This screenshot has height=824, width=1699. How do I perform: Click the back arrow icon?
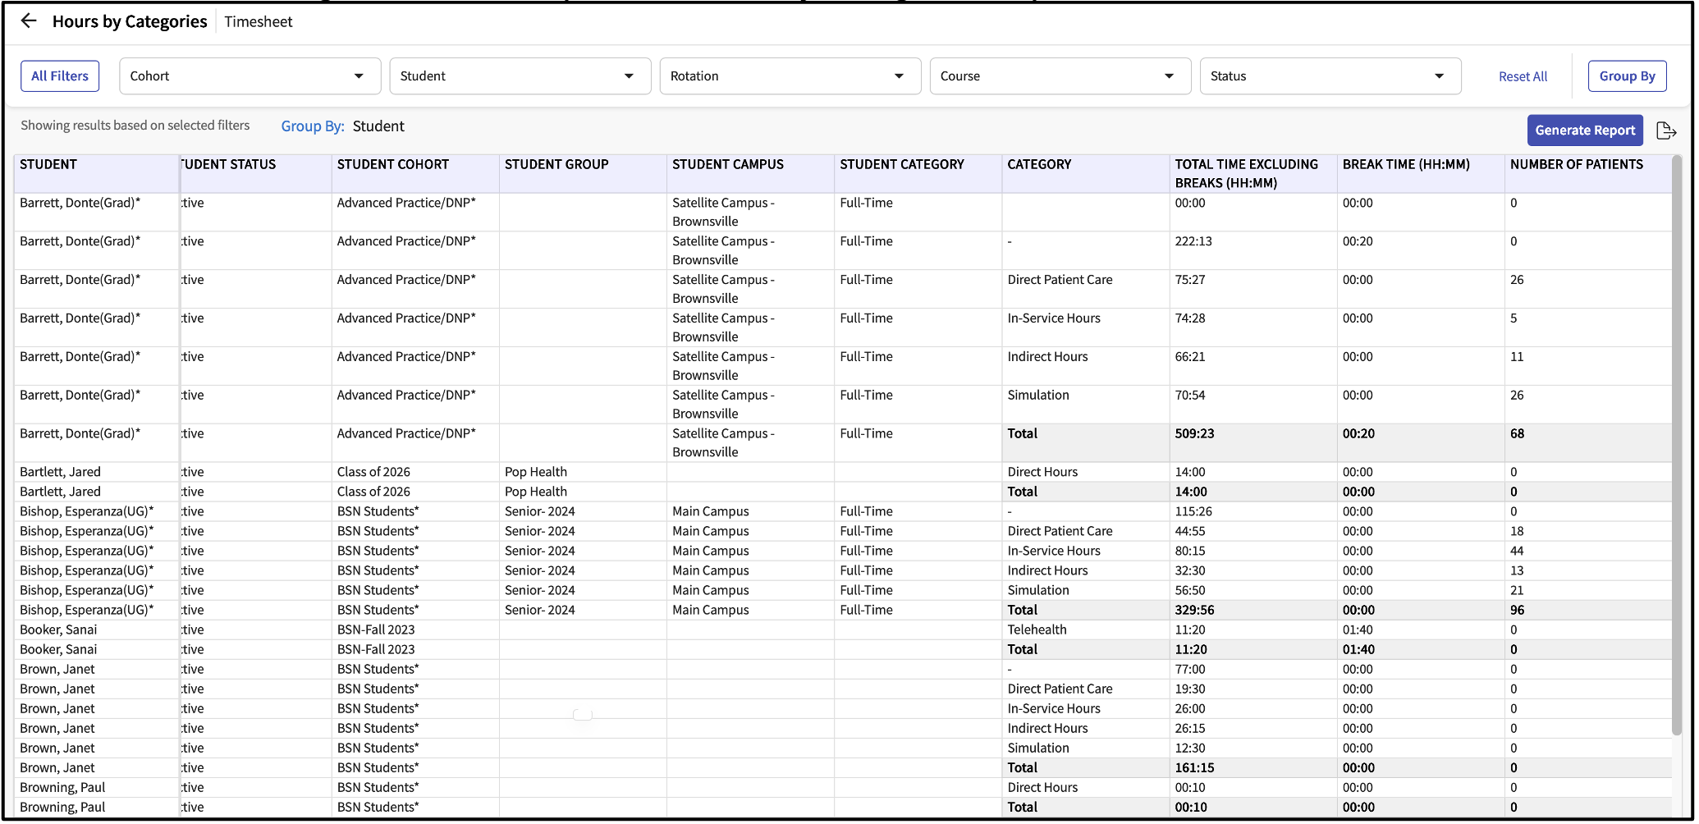[29, 21]
